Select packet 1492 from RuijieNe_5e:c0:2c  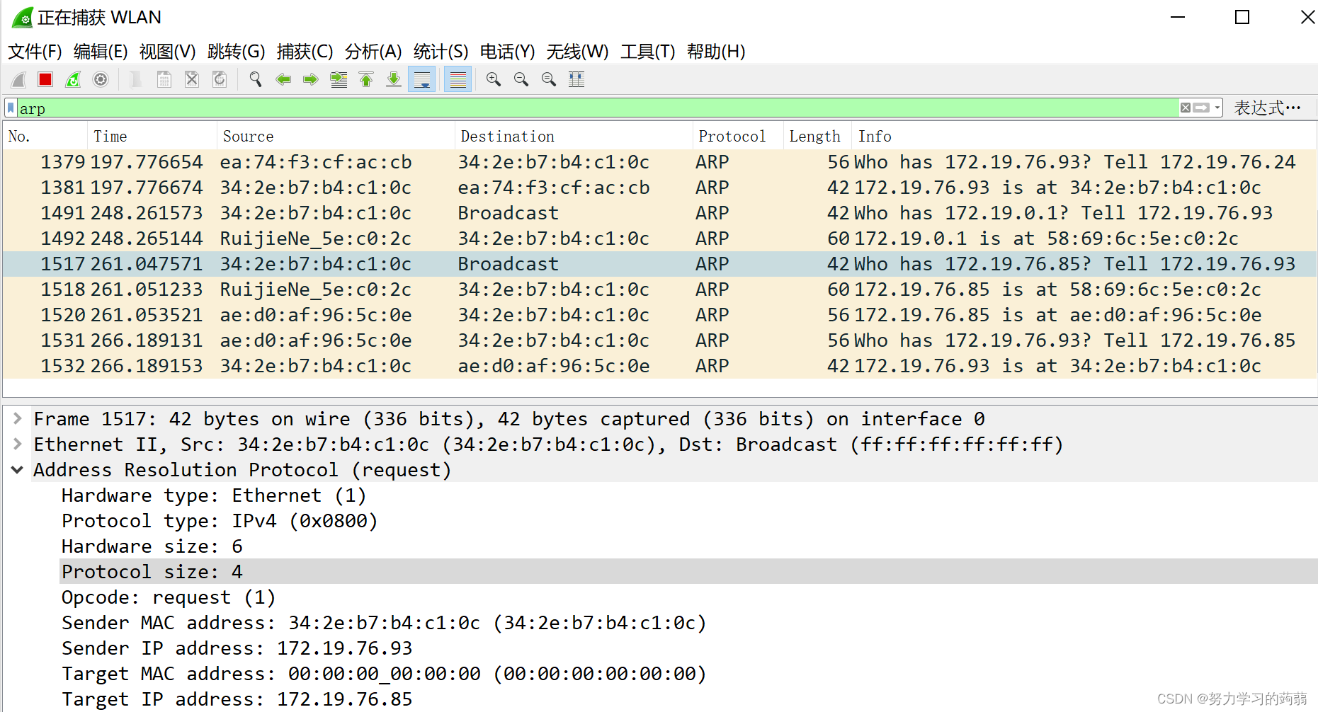pyautogui.click(x=659, y=239)
